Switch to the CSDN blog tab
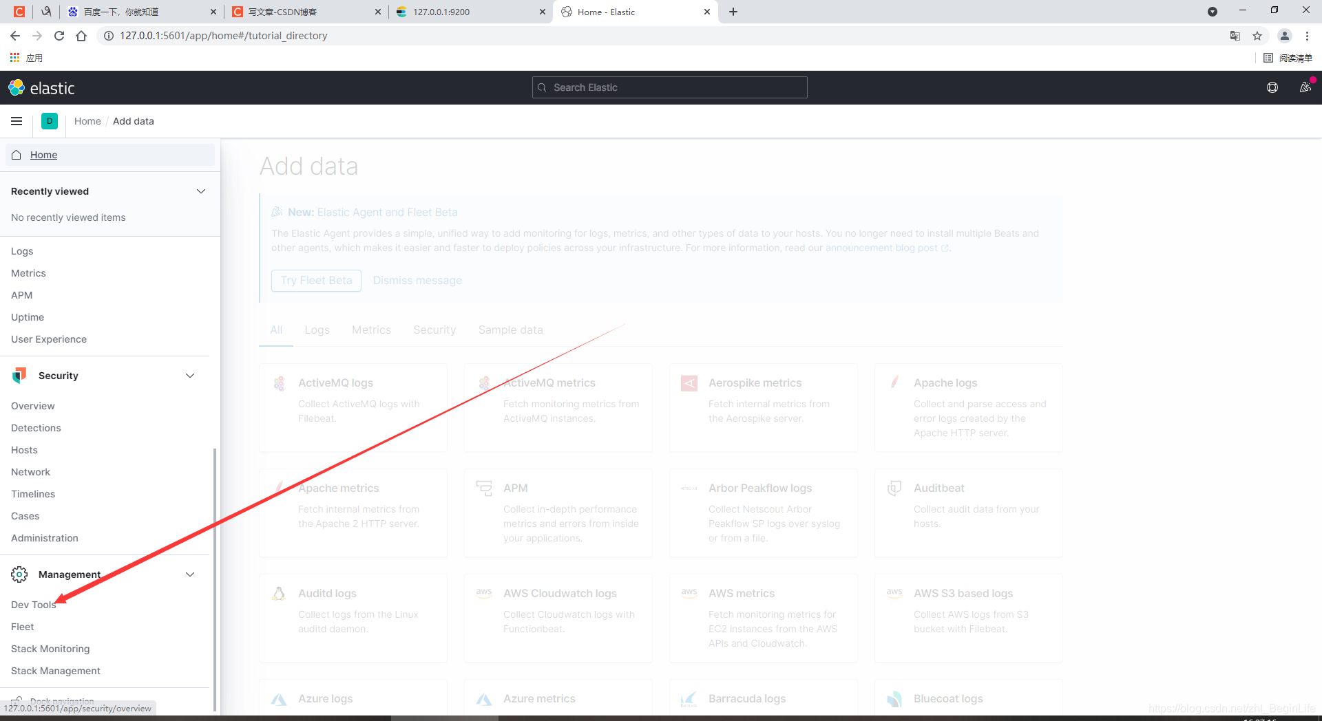The width and height of the screenshot is (1322, 721). click(306, 12)
